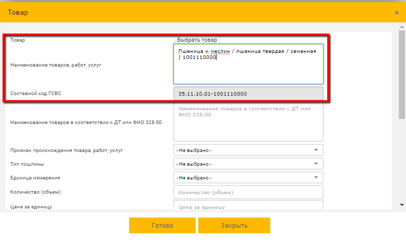The image size is (406, 246).
Task: Click the Товар title in the yellow header
Action: [x=18, y=12]
